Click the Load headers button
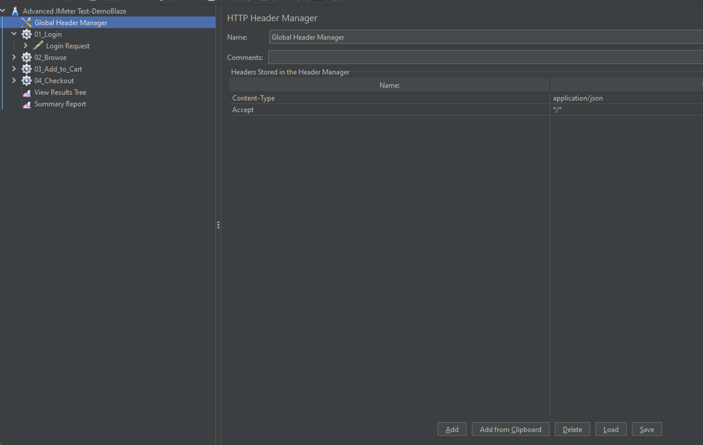 pyautogui.click(x=611, y=429)
